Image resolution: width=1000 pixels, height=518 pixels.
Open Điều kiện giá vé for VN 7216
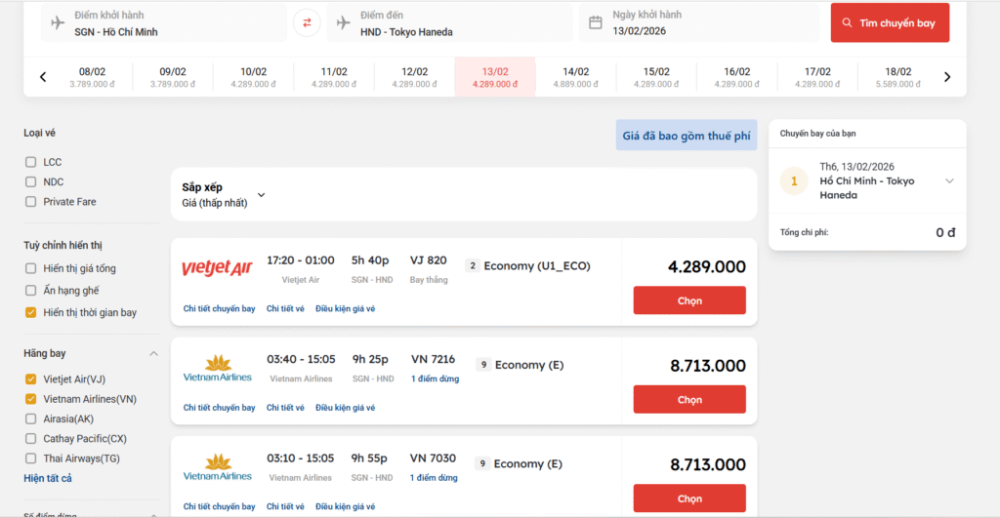coord(345,408)
